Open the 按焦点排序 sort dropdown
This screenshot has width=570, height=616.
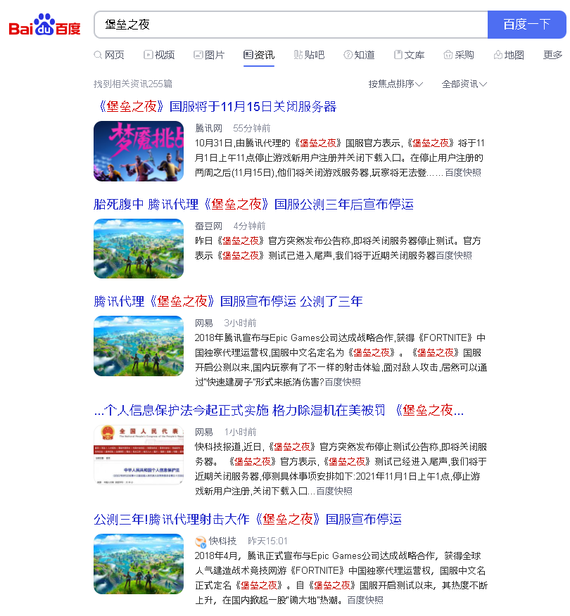(395, 84)
